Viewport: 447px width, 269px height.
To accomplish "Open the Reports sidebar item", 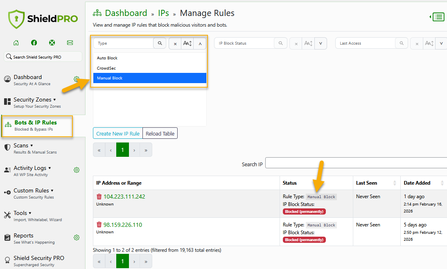I will pos(29,238).
